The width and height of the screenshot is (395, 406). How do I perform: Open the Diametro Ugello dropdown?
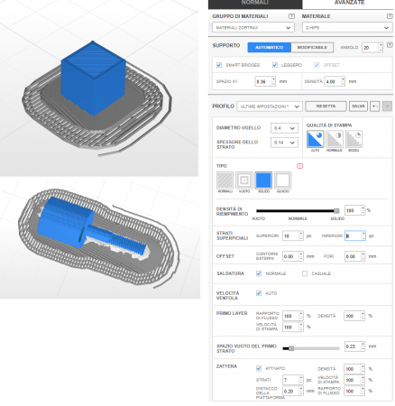tap(284, 128)
